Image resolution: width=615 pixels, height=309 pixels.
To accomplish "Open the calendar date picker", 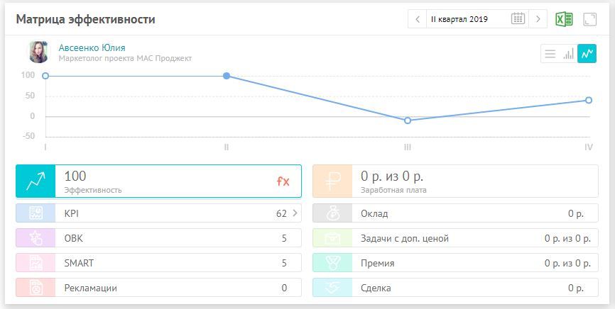I will 518,19.
